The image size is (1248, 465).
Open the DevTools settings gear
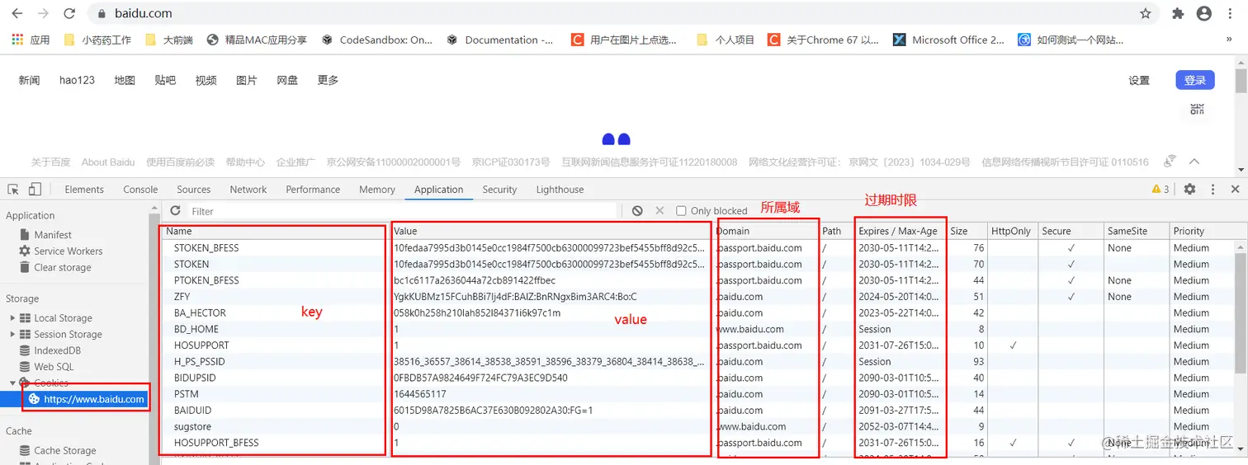(1189, 189)
